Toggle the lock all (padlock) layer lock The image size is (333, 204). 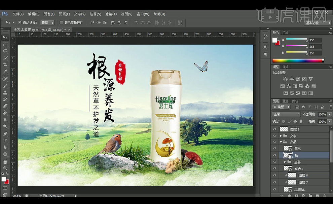click(301, 122)
